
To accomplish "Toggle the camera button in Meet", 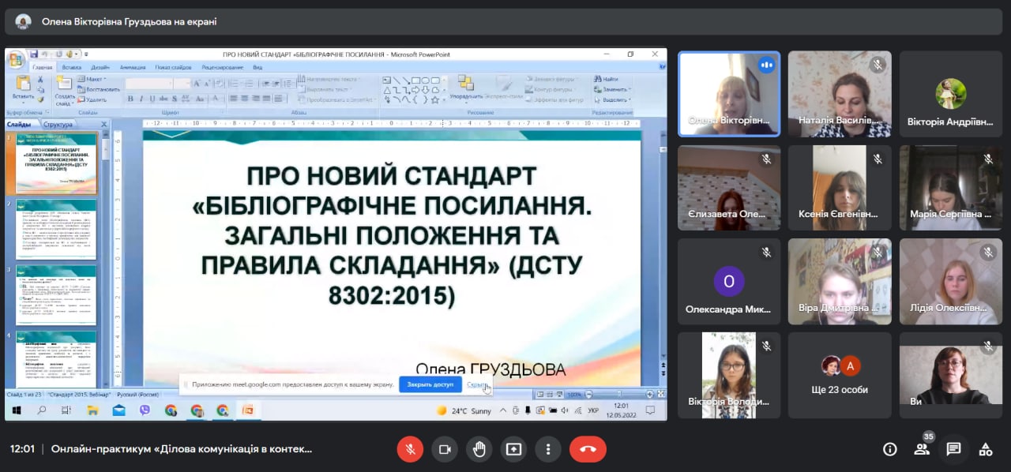I will [x=445, y=449].
